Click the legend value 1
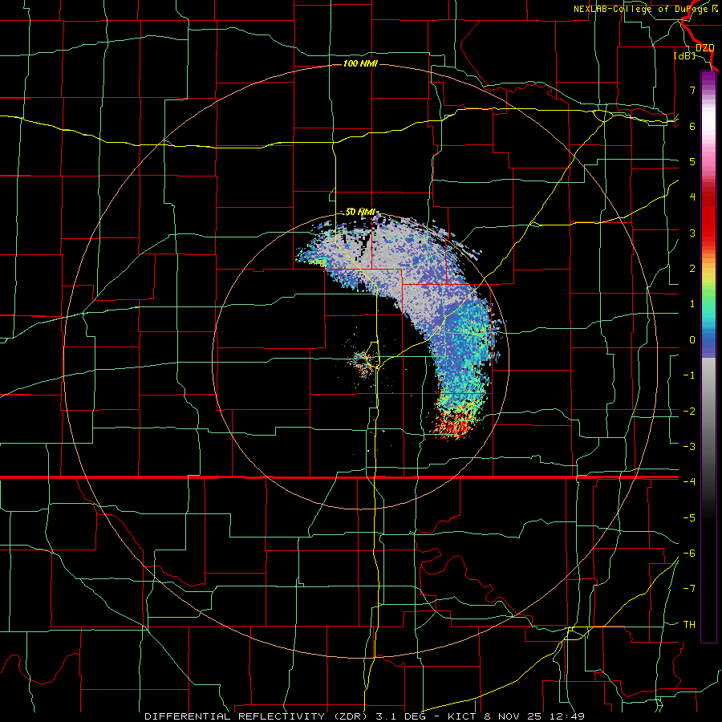The height and width of the screenshot is (722, 722). point(692,304)
